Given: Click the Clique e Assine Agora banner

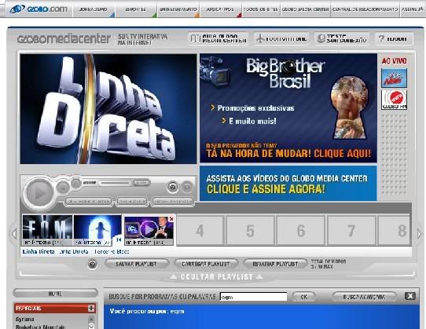Looking at the screenshot, I should (x=288, y=184).
